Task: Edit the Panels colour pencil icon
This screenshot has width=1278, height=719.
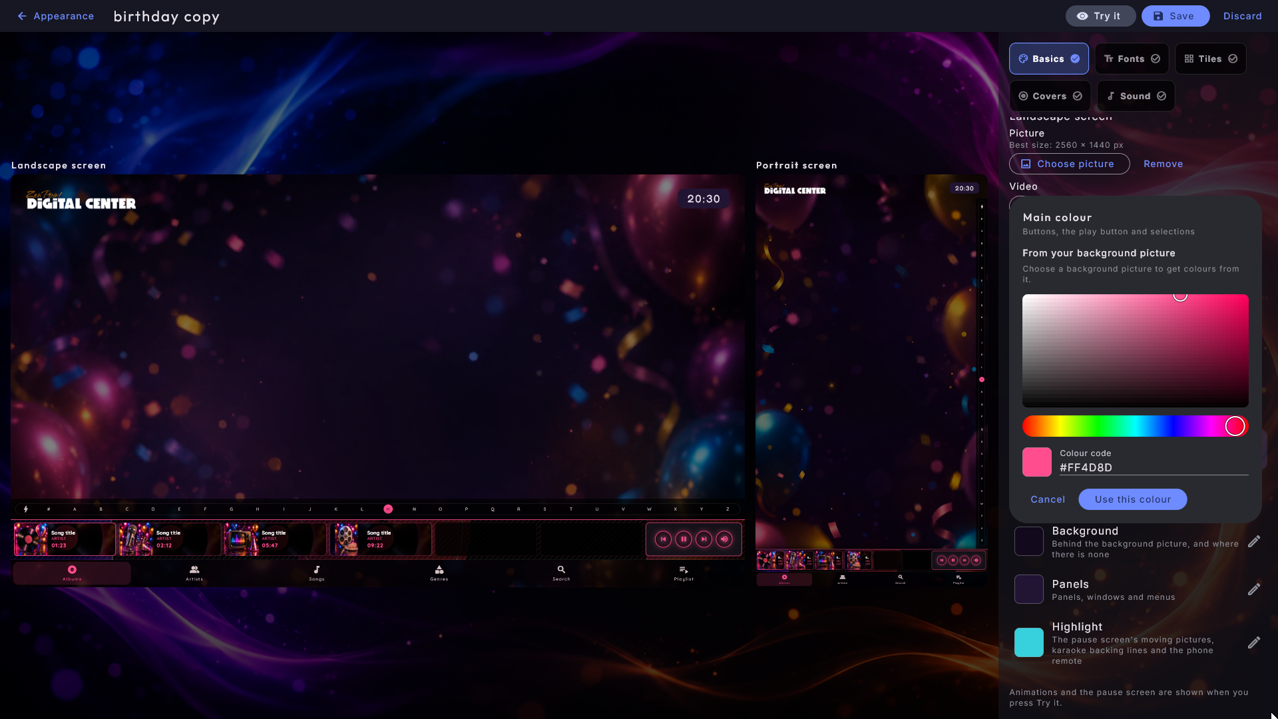Action: tap(1253, 590)
